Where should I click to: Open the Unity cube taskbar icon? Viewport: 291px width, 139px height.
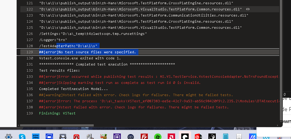[212, 137]
